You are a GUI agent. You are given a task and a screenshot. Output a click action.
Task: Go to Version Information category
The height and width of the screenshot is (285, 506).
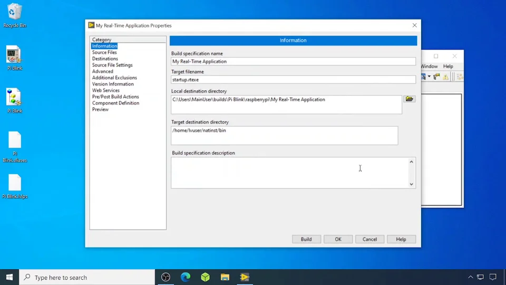pyautogui.click(x=113, y=84)
